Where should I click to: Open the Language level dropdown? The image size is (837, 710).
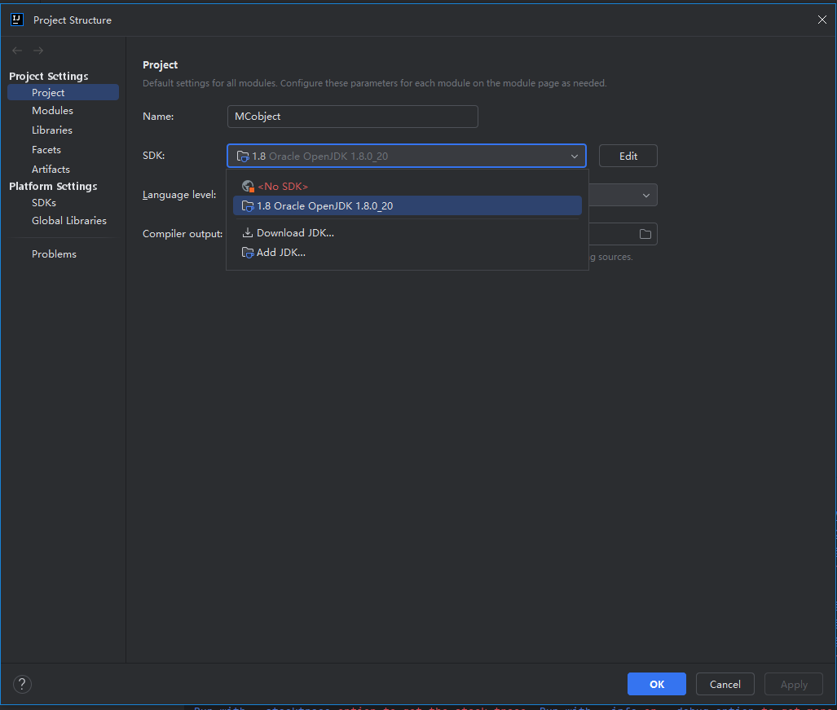click(645, 195)
